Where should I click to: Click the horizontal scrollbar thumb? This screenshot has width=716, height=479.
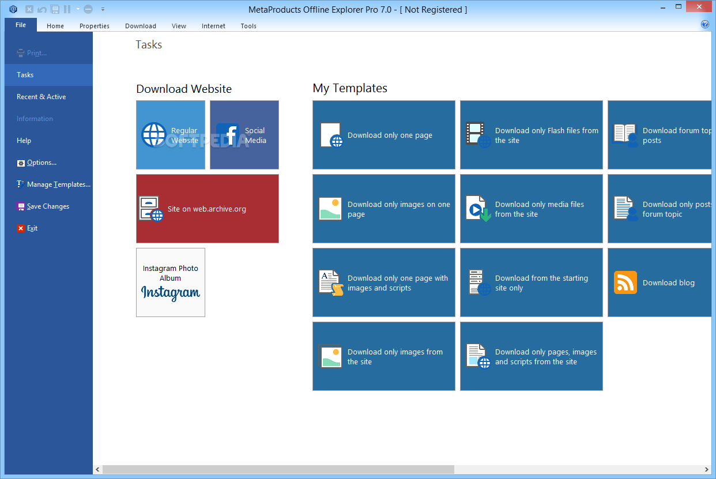click(278, 470)
